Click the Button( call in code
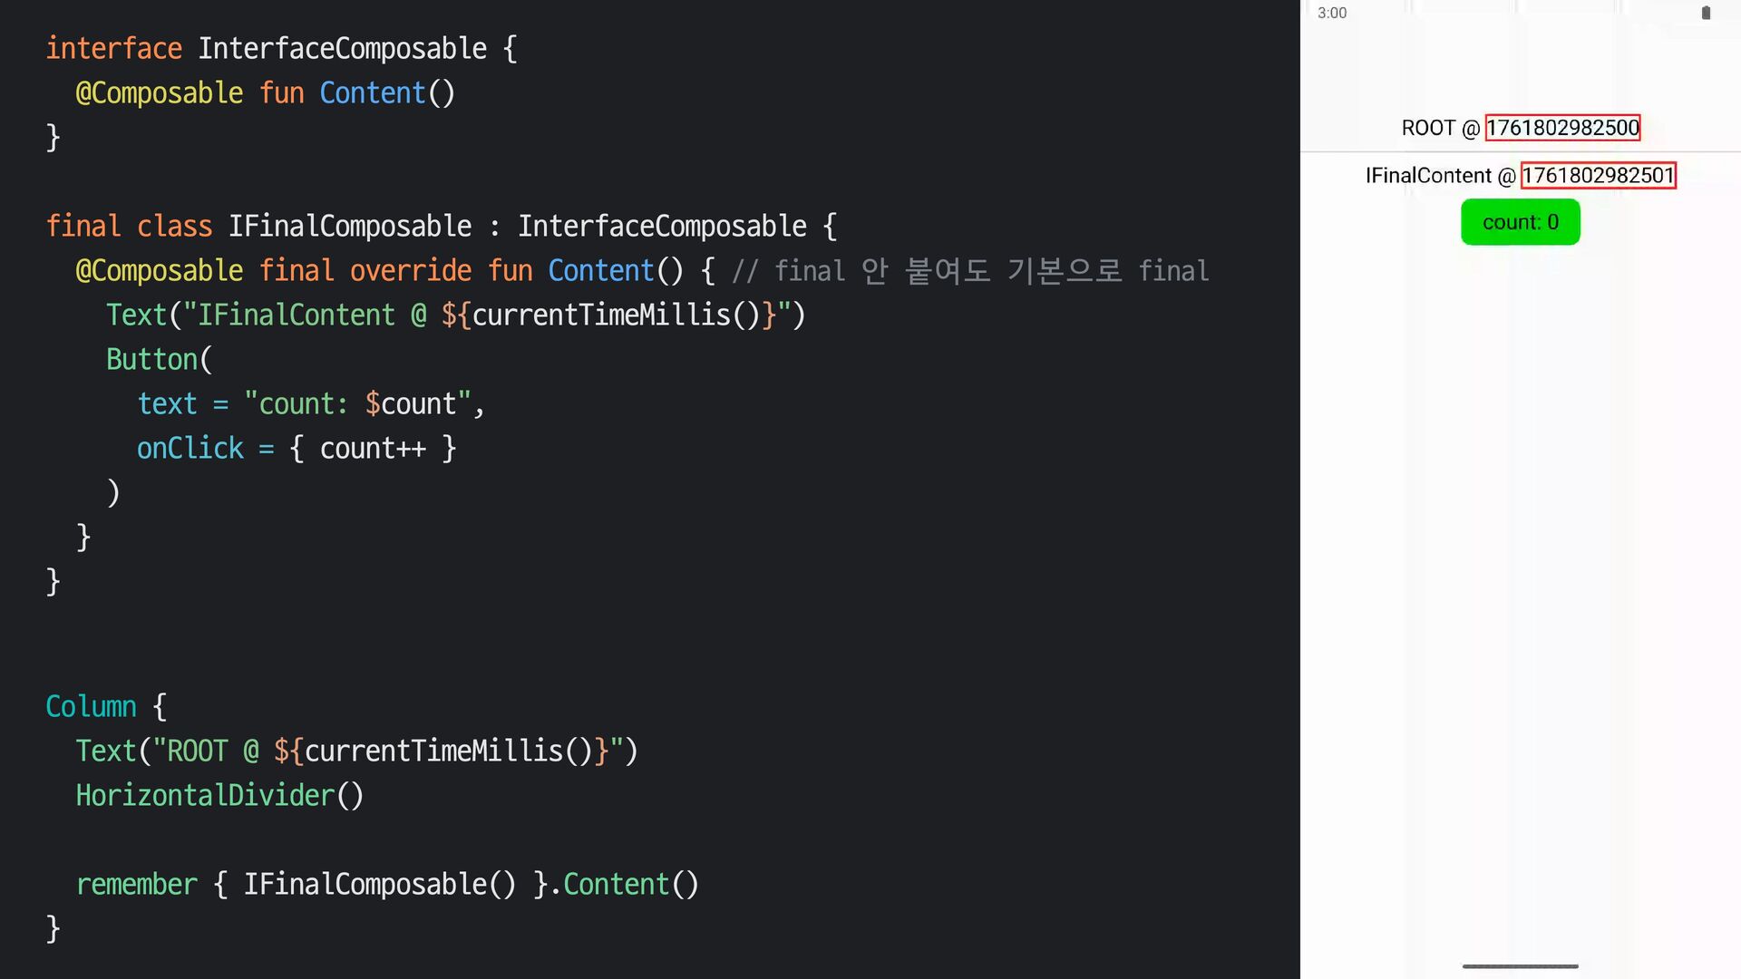 click(160, 359)
